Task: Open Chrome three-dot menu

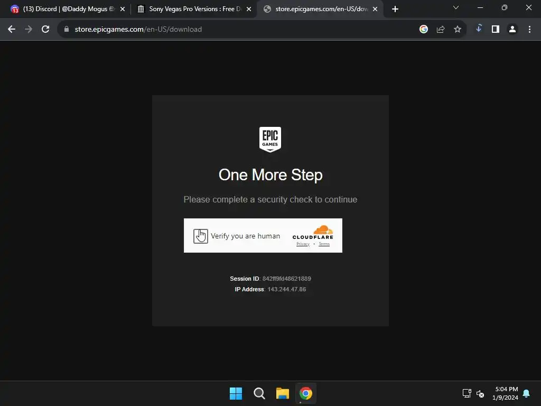Action: coord(529,30)
